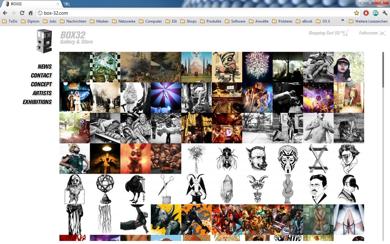Bookmark this page with the star icon
This screenshot has height=244, width=390.
pyautogui.click(x=356, y=13)
